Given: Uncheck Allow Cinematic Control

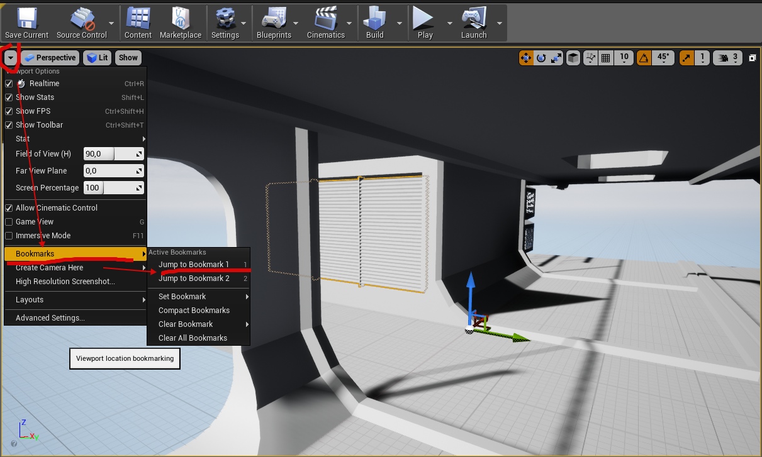Looking at the screenshot, I should click(9, 208).
